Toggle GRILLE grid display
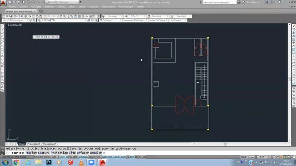Screen dimensions: 296x166 point(55,157)
